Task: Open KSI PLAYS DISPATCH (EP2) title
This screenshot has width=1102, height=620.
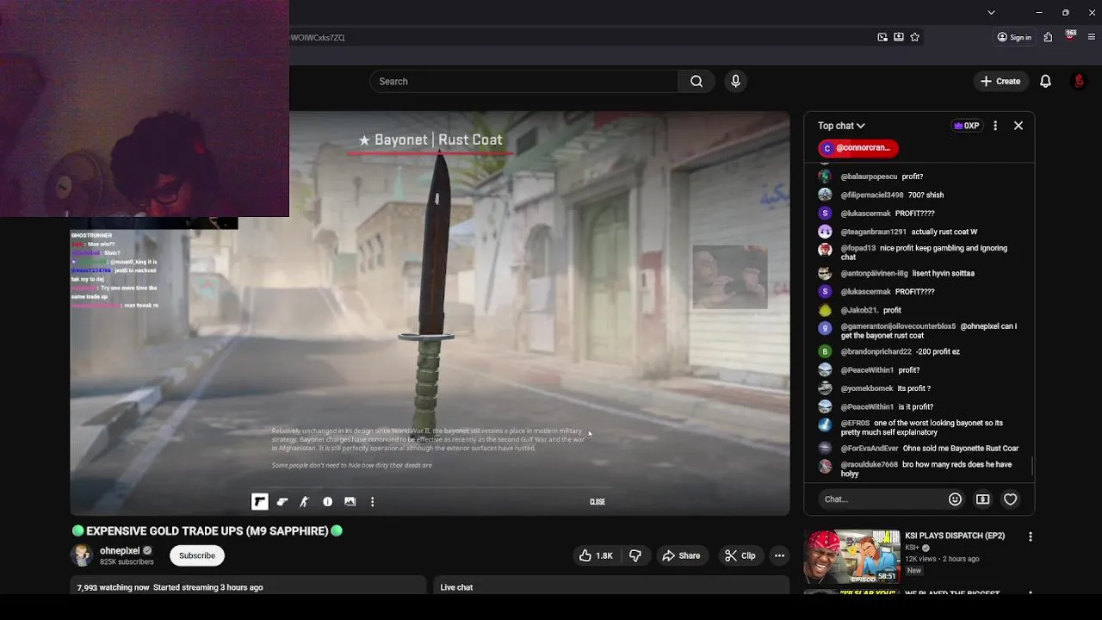Action: point(955,536)
